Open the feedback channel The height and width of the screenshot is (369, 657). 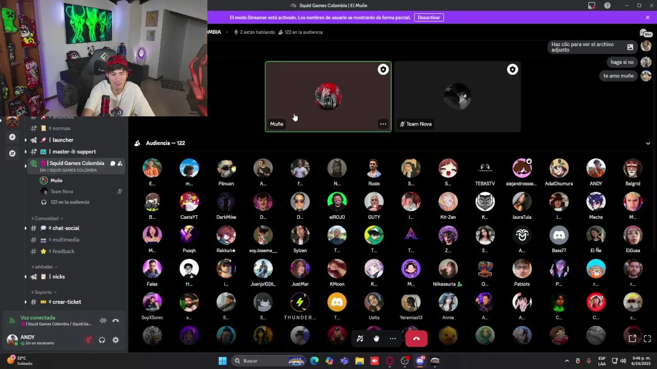click(x=63, y=251)
